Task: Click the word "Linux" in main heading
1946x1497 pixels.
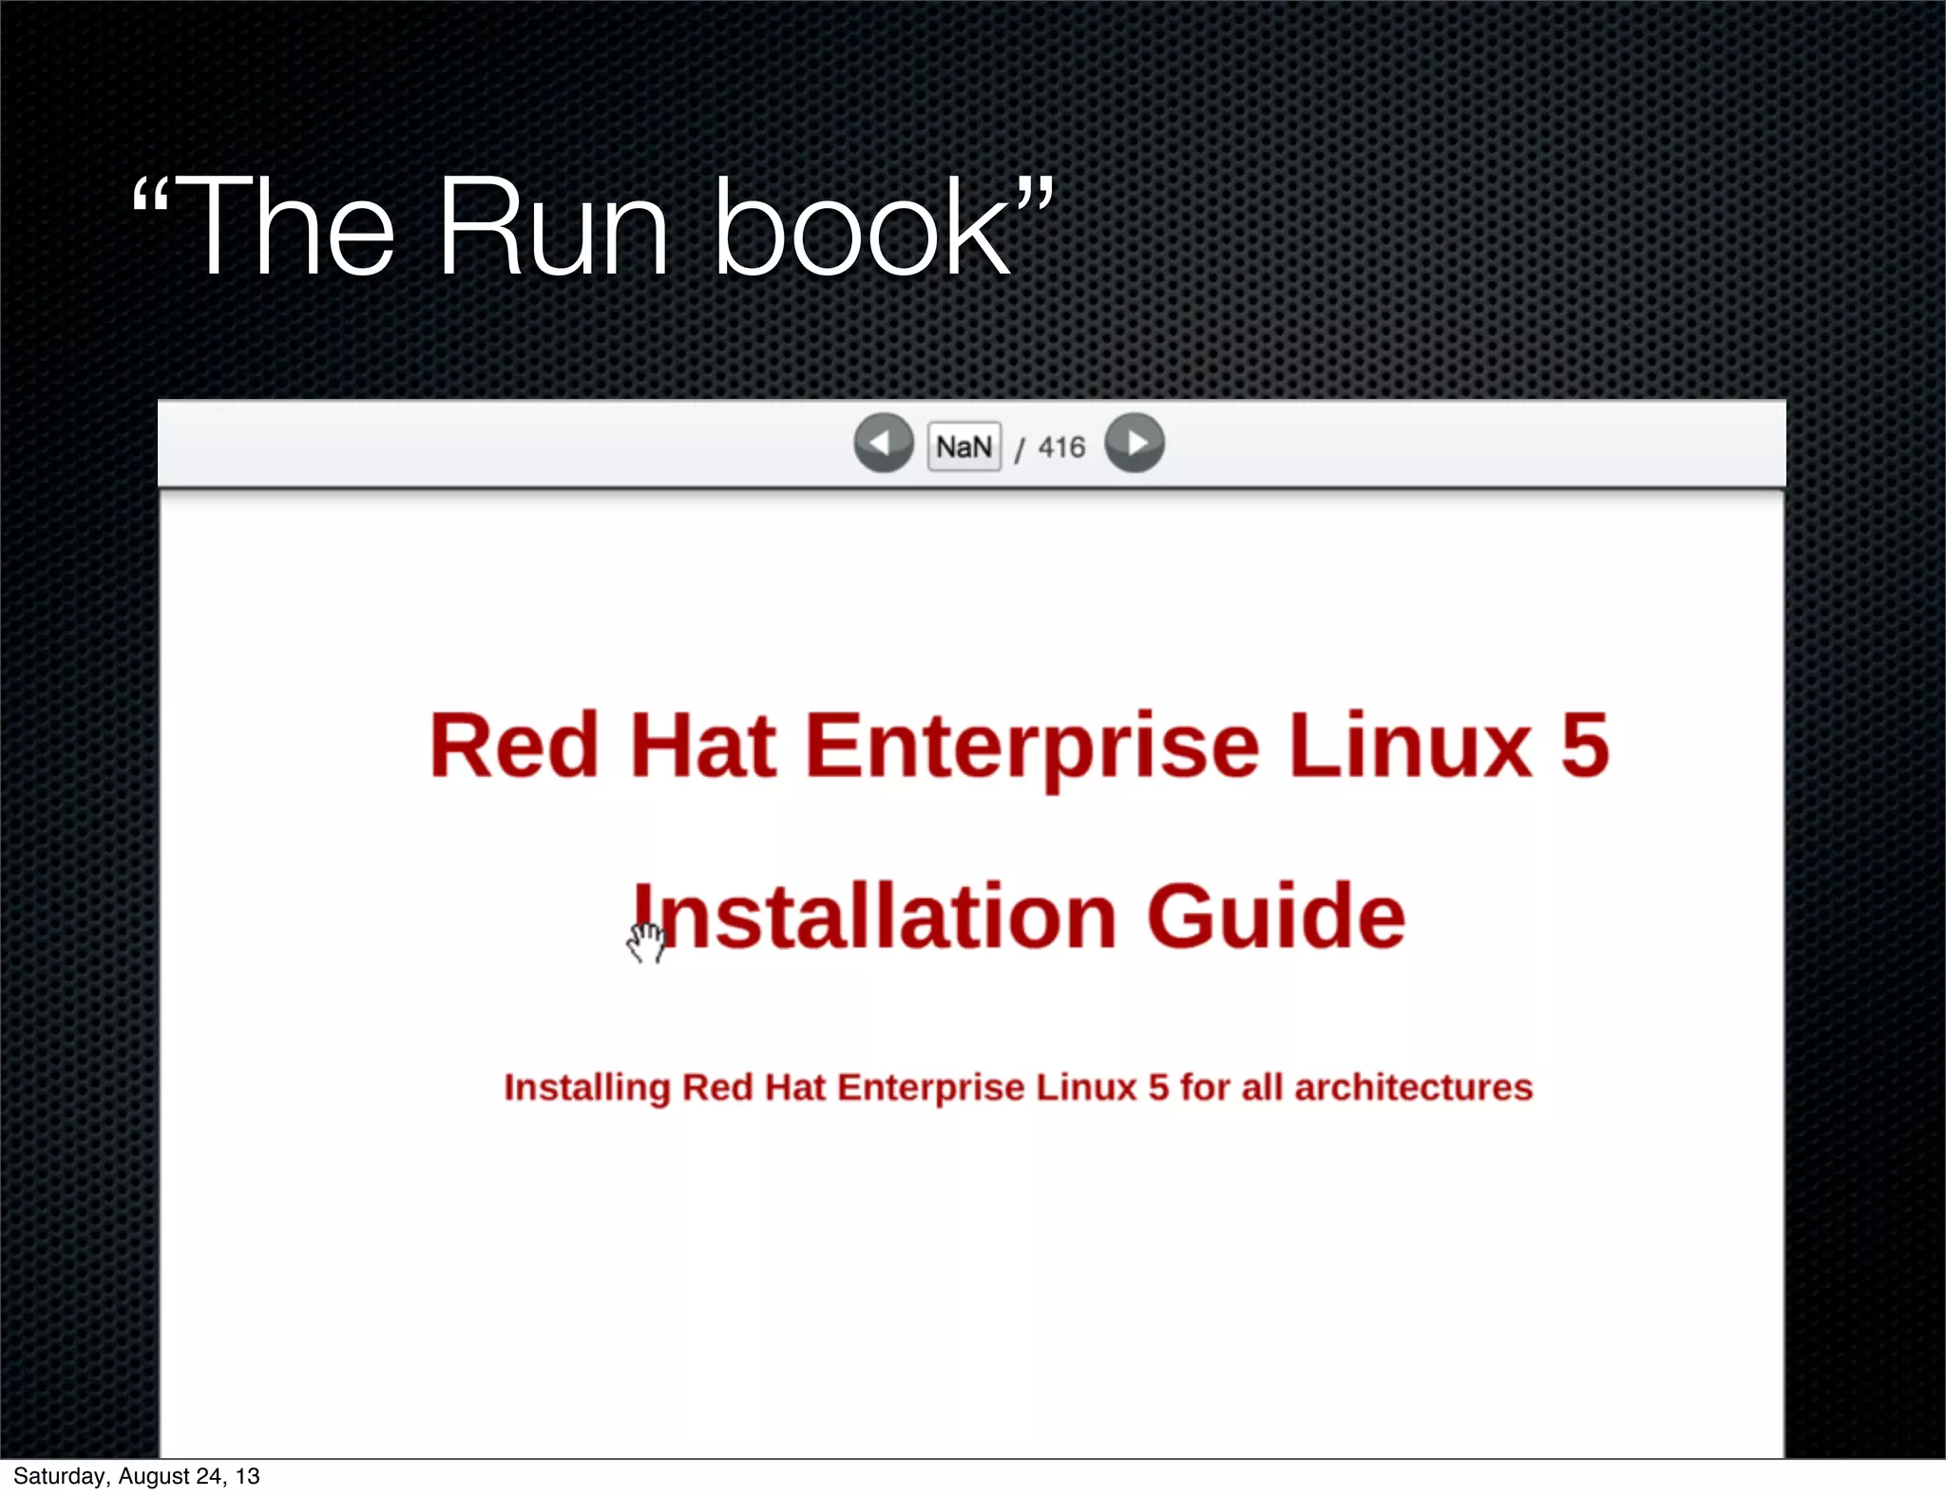Action: click(1410, 748)
